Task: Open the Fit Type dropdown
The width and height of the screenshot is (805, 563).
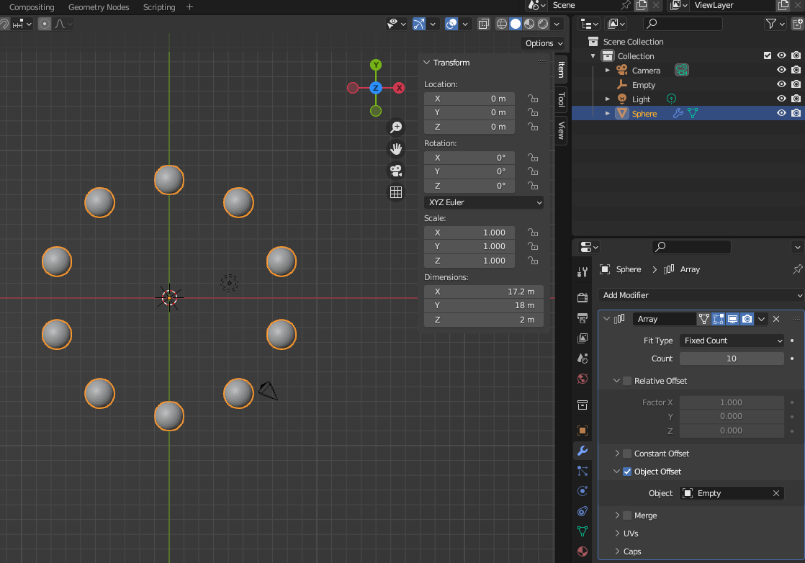Action: (732, 341)
